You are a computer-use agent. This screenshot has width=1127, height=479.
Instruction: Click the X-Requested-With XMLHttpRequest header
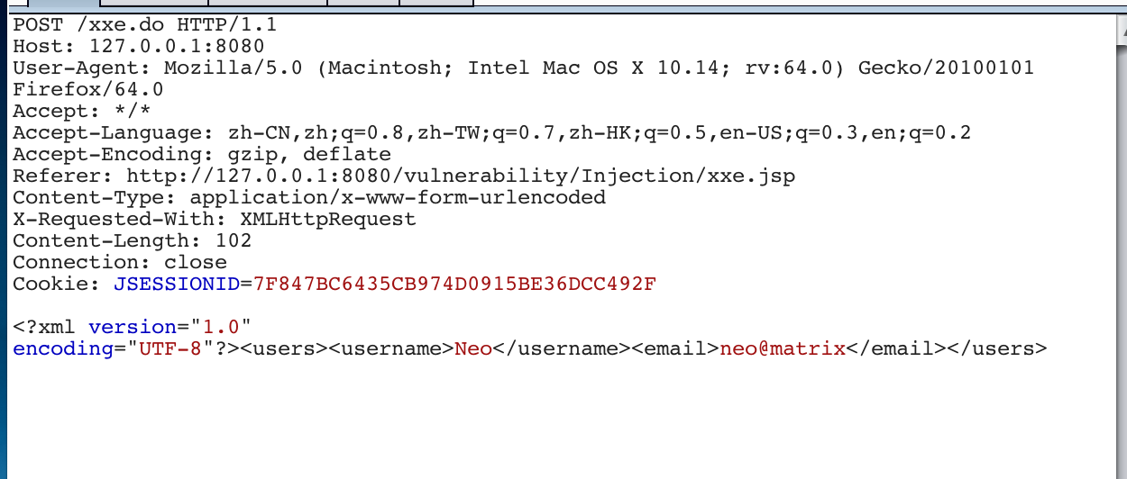tap(215, 220)
